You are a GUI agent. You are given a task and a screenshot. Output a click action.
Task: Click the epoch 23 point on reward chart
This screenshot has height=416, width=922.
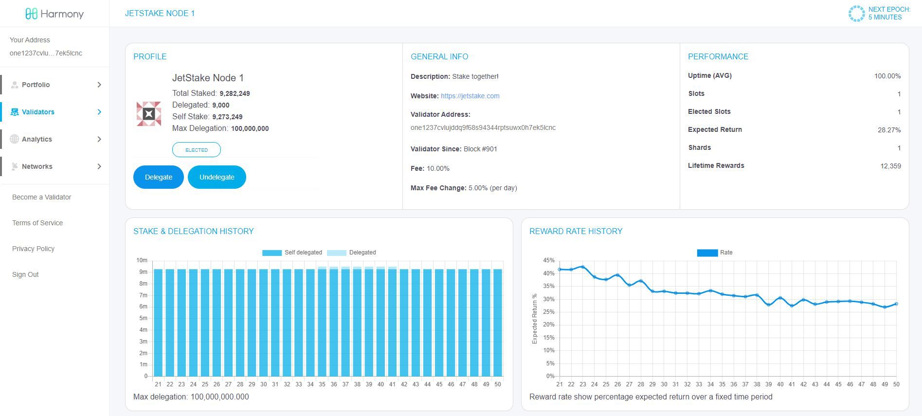[583, 267]
